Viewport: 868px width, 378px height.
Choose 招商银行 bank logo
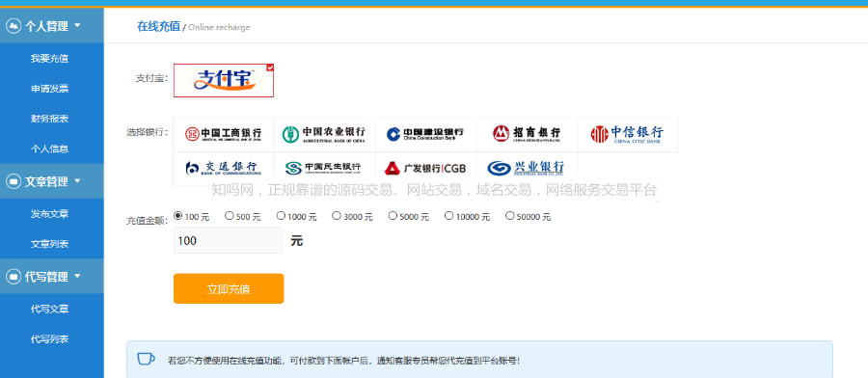(x=527, y=134)
